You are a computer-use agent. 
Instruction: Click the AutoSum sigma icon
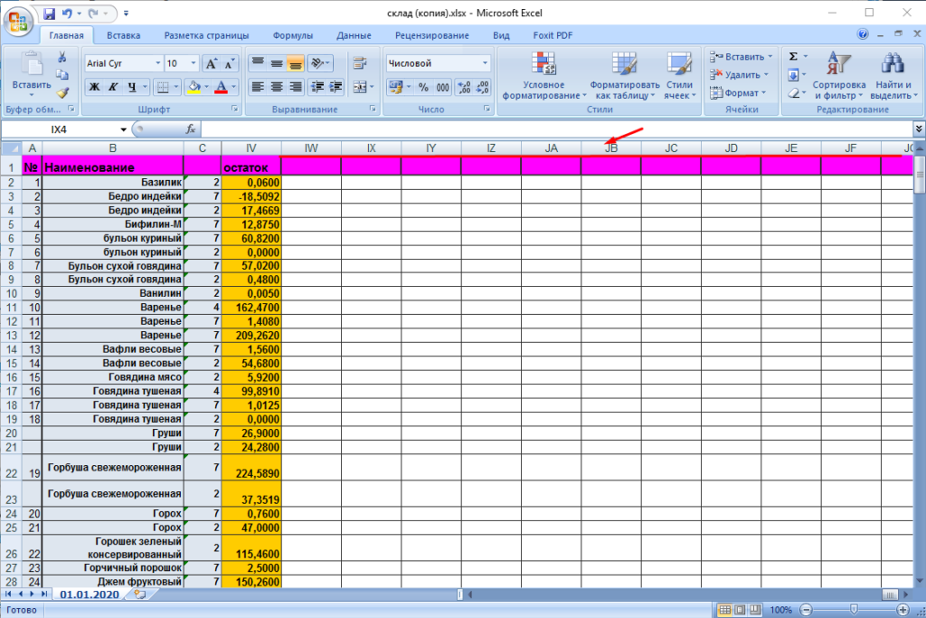click(x=793, y=56)
